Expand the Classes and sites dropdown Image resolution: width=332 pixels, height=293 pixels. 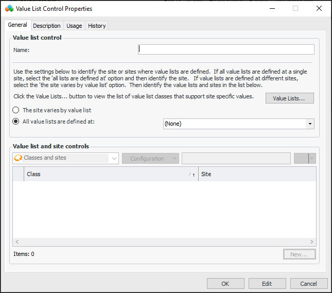[x=114, y=158]
